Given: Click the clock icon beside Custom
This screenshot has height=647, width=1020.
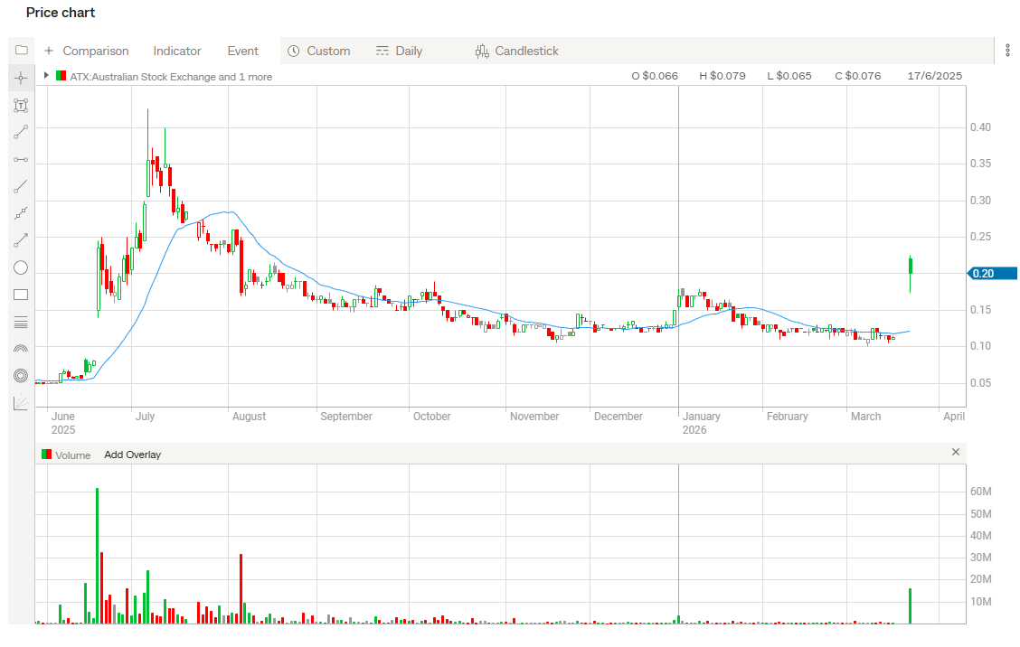Looking at the screenshot, I should tap(293, 51).
